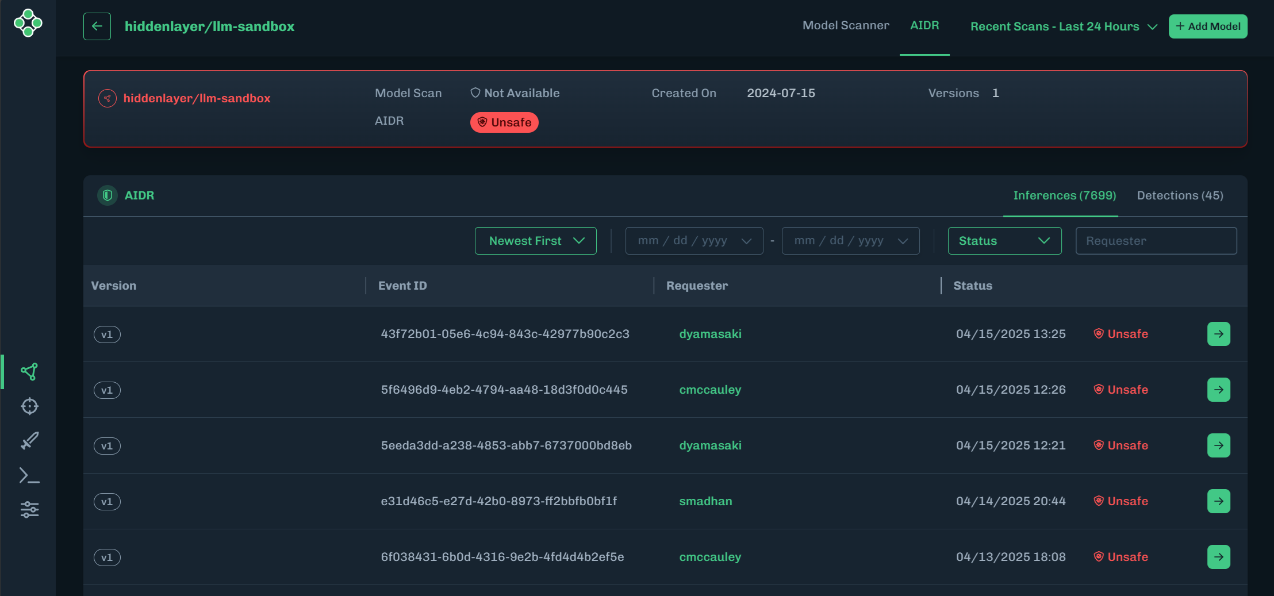This screenshot has height=596, width=1274.
Task: Open the terminal prompt sidebar icon
Action: pyautogui.click(x=29, y=475)
